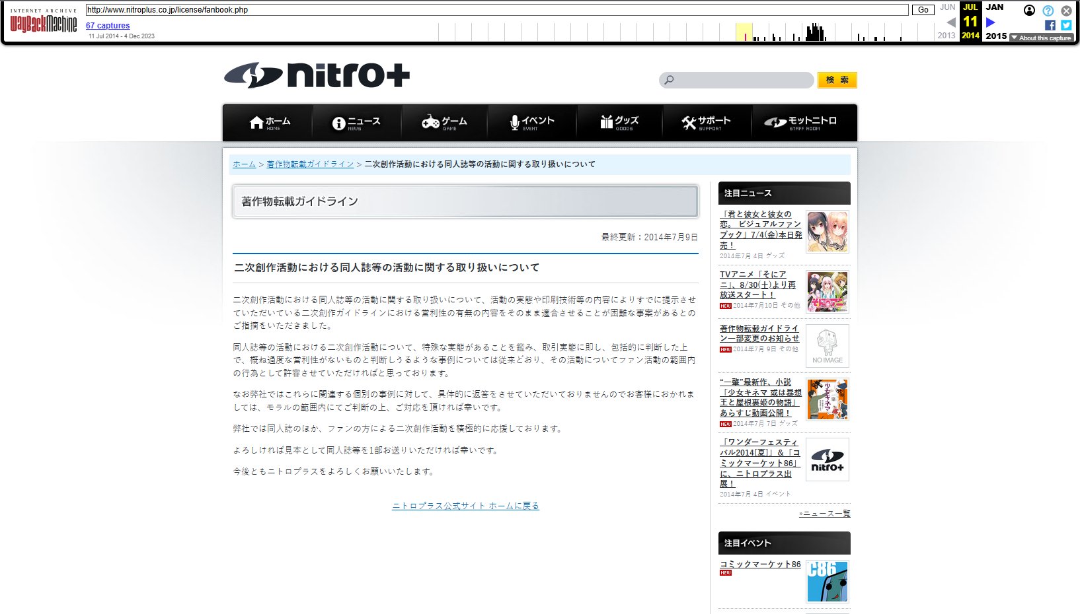
Task: Open ニュース一覧 news list link
Action: pos(824,513)
